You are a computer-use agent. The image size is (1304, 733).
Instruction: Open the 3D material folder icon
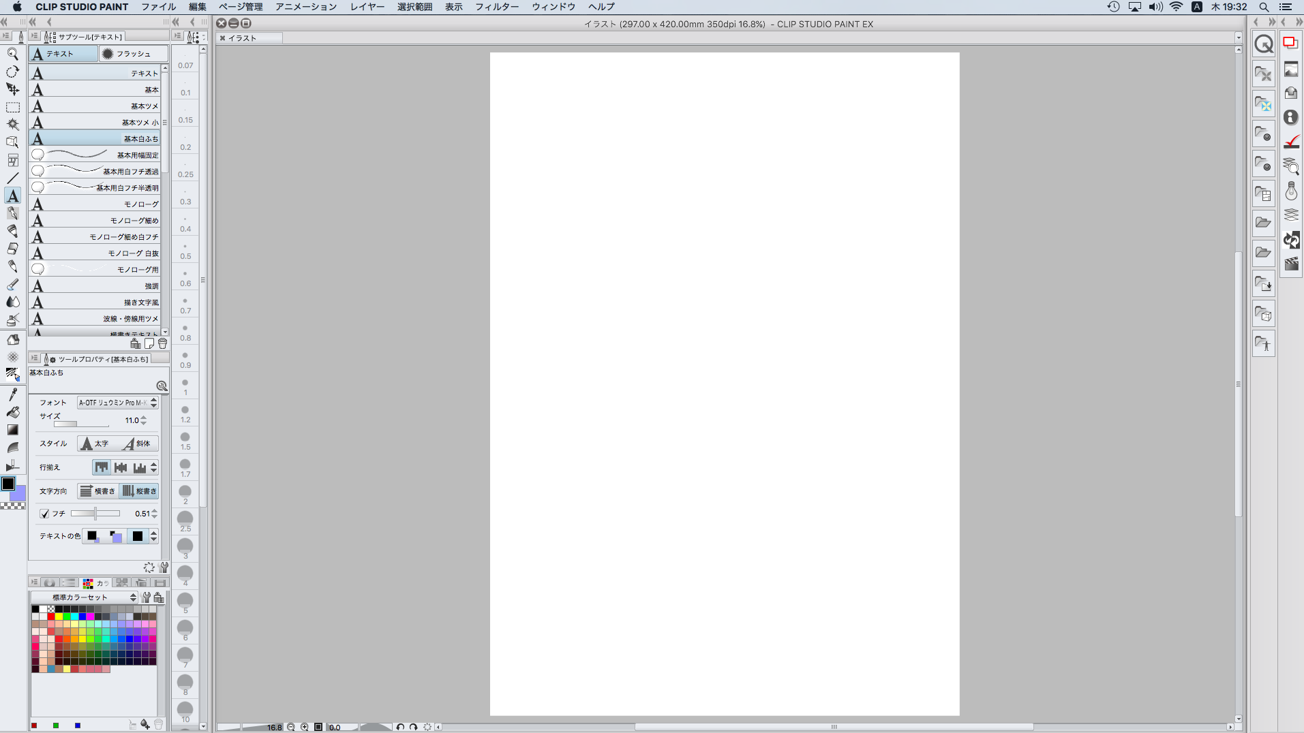coord(1264,313)
